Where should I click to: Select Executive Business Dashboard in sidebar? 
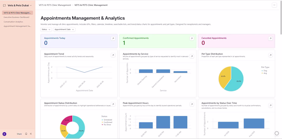(16, 17)
